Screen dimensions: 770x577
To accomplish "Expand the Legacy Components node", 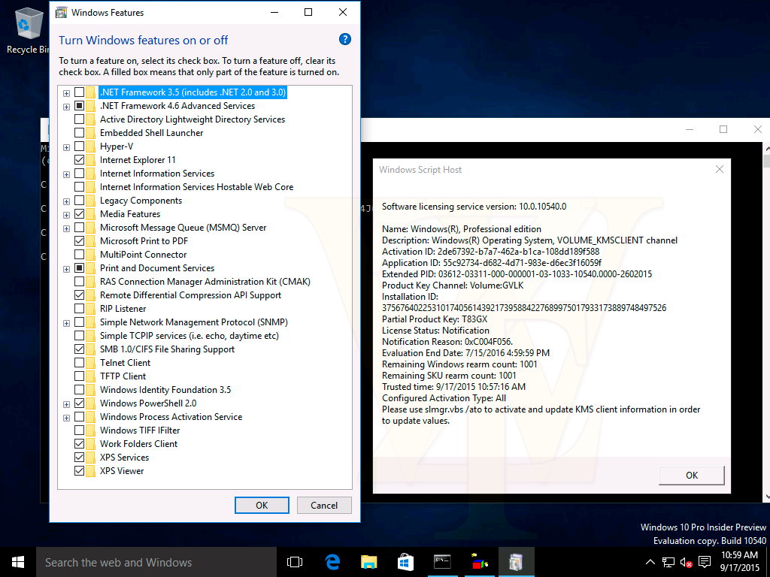I will (x=66, y=201).
